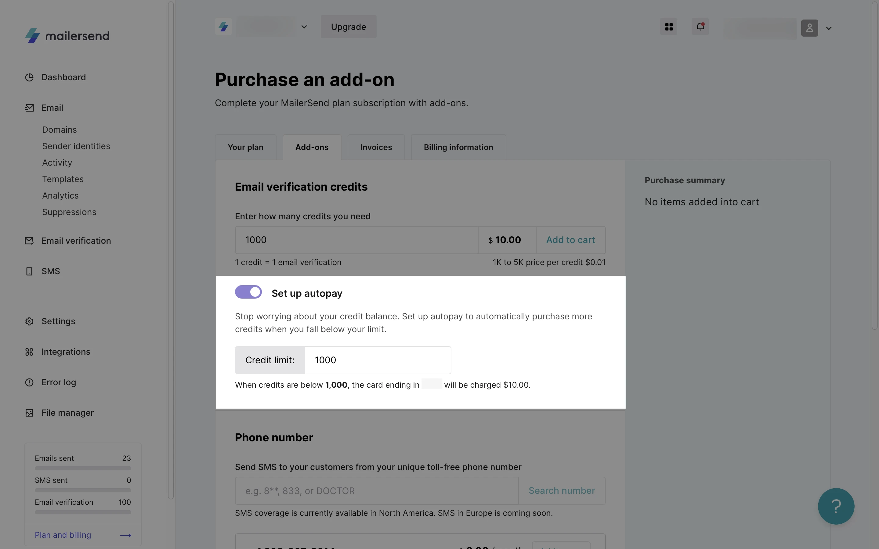This screenshot has height=549, width=879.
Task: Click the Email envelope sidebar icon
Action: [x=29, y=108]
